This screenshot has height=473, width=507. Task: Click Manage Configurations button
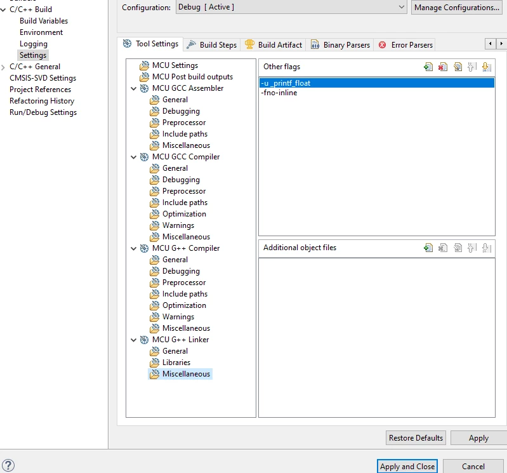457,8
